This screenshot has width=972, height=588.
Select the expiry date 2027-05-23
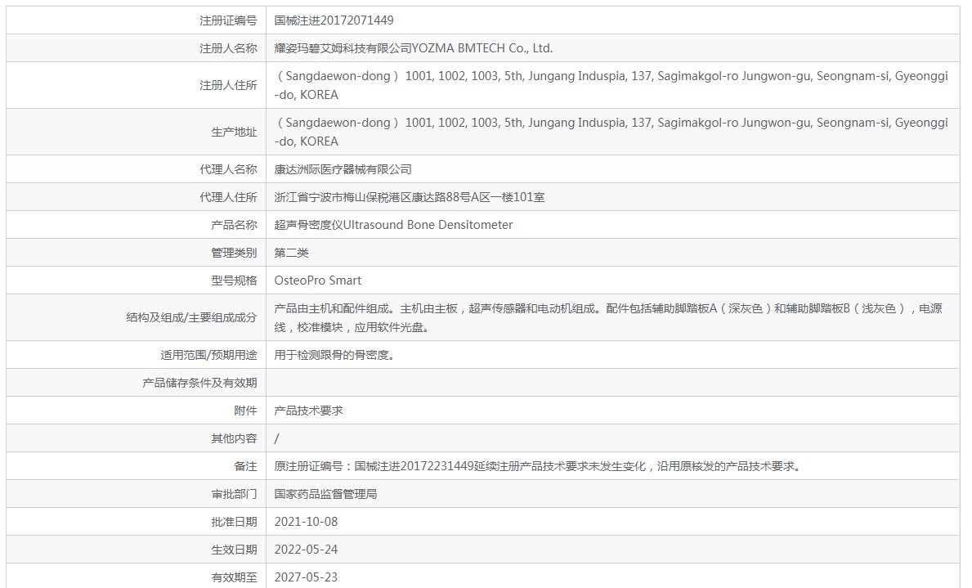307,577
